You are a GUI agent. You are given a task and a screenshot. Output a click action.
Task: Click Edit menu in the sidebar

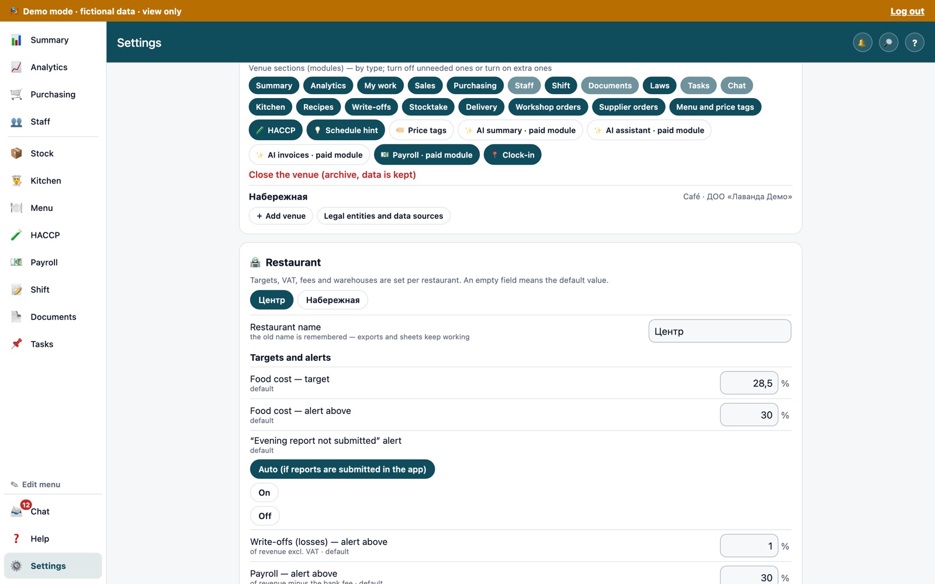pos(36,485)
